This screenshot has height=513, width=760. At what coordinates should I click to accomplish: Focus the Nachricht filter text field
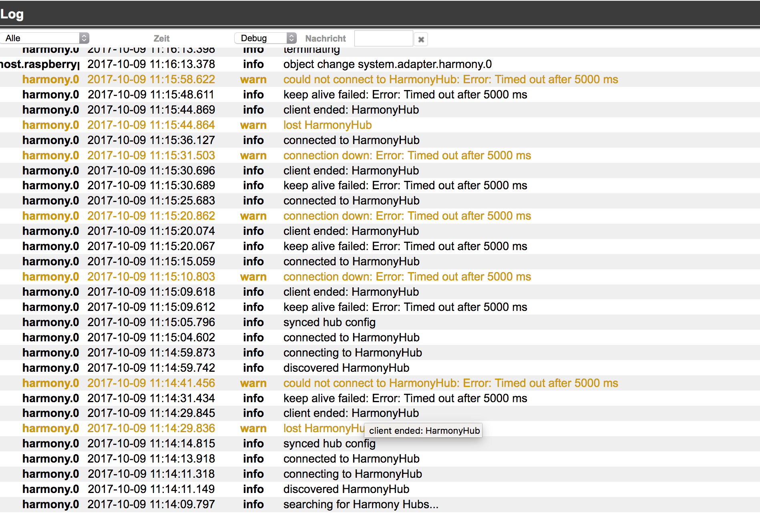pos(383,39)
